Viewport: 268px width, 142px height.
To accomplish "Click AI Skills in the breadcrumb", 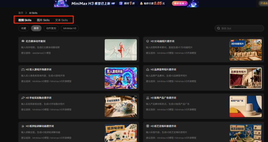I will tap(33, 13).
